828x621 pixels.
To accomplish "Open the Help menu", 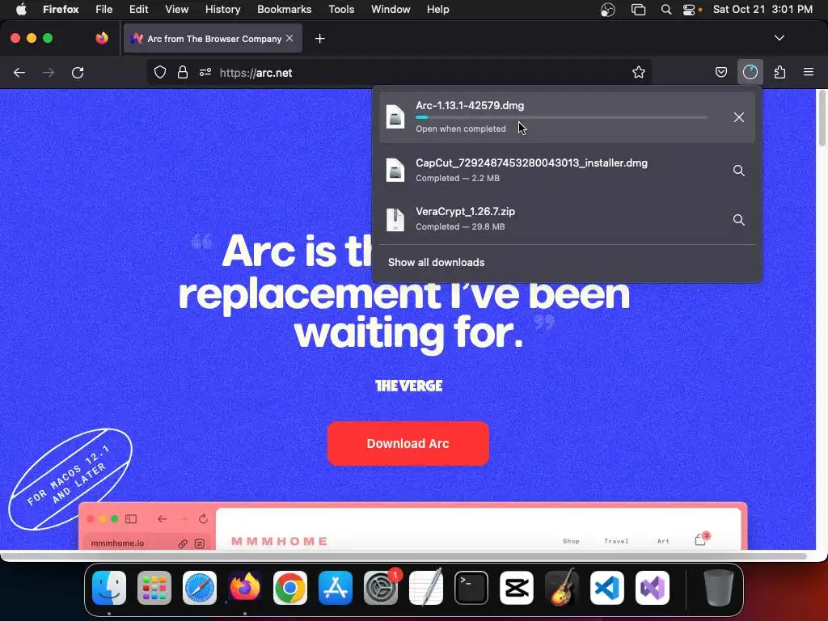I will (437, 10).
